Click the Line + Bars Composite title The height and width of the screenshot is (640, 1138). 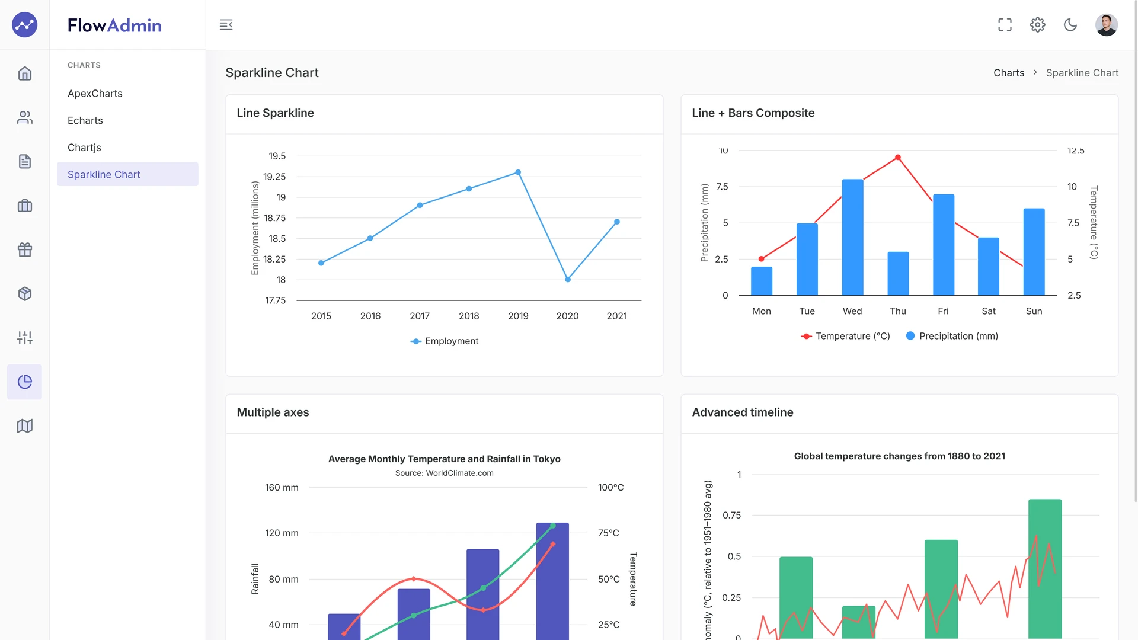[753, 113]
